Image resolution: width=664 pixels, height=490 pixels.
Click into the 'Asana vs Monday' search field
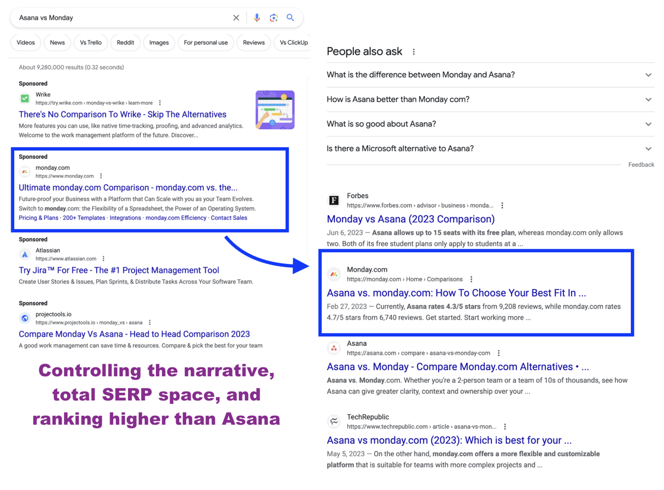click(x=123, y=18)
